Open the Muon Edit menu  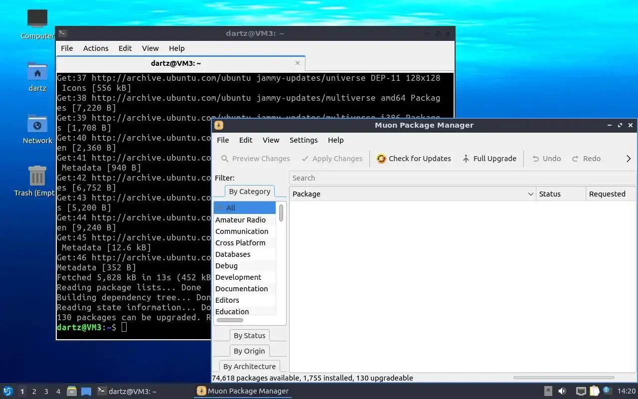pos(246,140)
